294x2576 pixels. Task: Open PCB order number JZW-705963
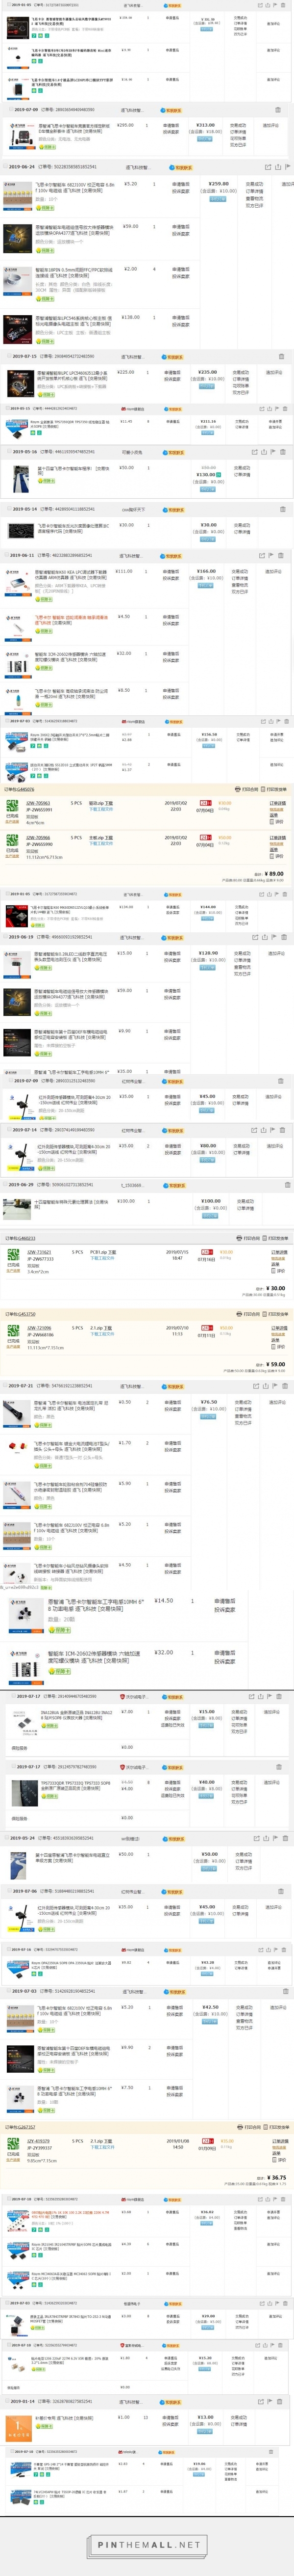pos(38,803)
